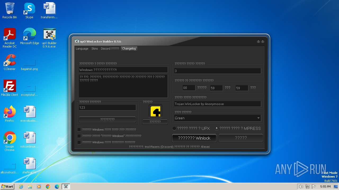Open the Recycle Bin desktop icon
Image resolution: width=339 pixels, height=190 pixels.
click(10, 11)
